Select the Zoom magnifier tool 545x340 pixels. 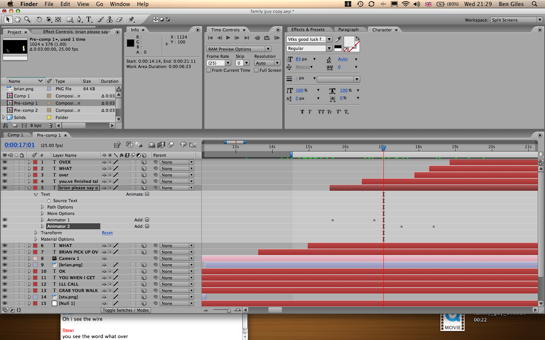coord(27,19)
